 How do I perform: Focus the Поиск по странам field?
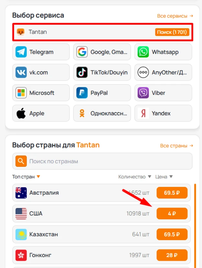coord(102,161)
